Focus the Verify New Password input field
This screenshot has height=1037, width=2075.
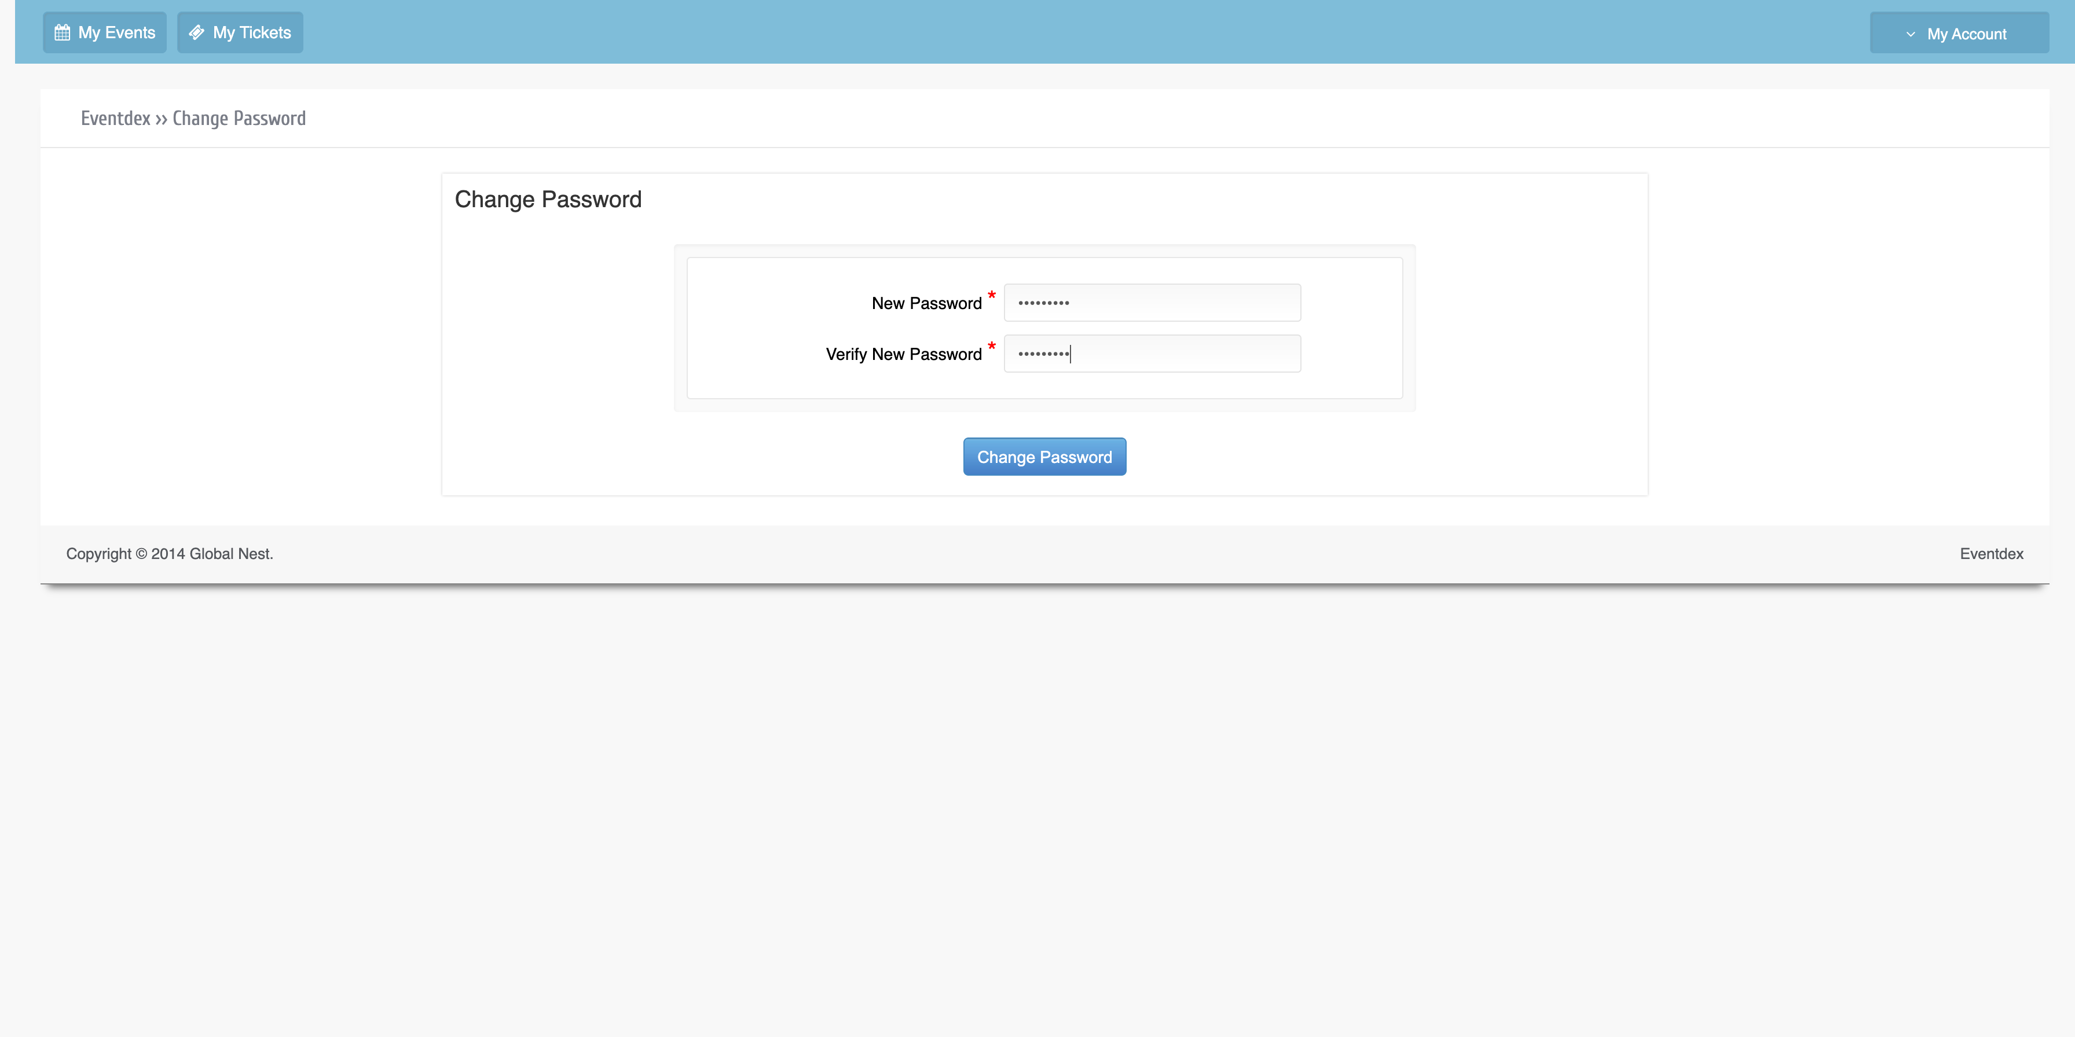click(1152, 354)
